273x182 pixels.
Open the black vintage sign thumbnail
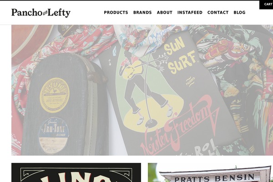[76, 172]
